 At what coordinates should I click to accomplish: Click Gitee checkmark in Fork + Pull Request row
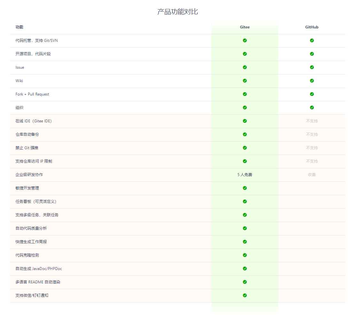tap(245, 94)
